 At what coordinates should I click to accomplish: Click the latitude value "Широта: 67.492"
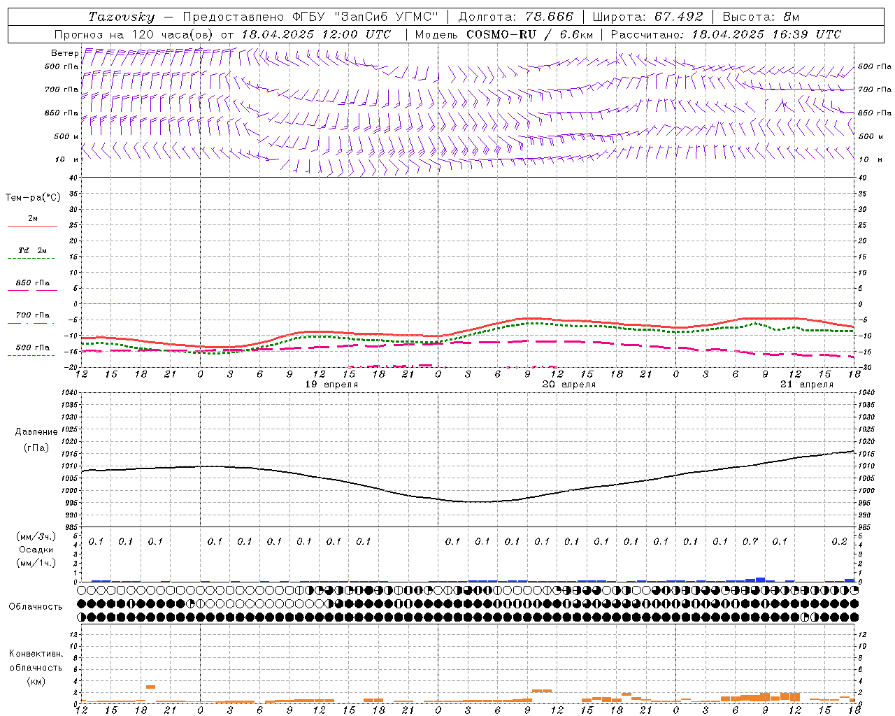point(647,17)
